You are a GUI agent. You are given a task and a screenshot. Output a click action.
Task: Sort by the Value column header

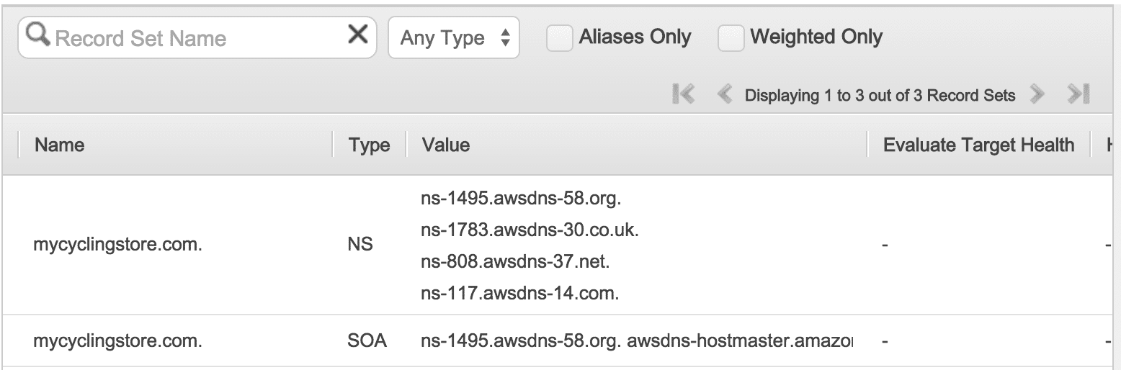(x=446, y=145)
